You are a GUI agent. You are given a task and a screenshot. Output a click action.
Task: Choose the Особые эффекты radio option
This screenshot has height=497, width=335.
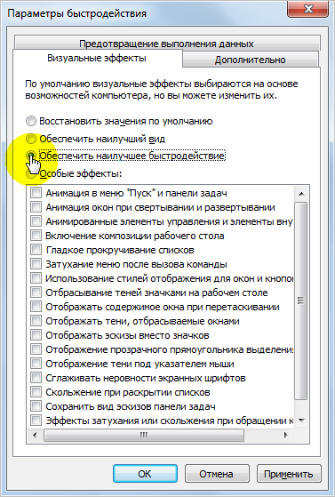pos(31,173)
